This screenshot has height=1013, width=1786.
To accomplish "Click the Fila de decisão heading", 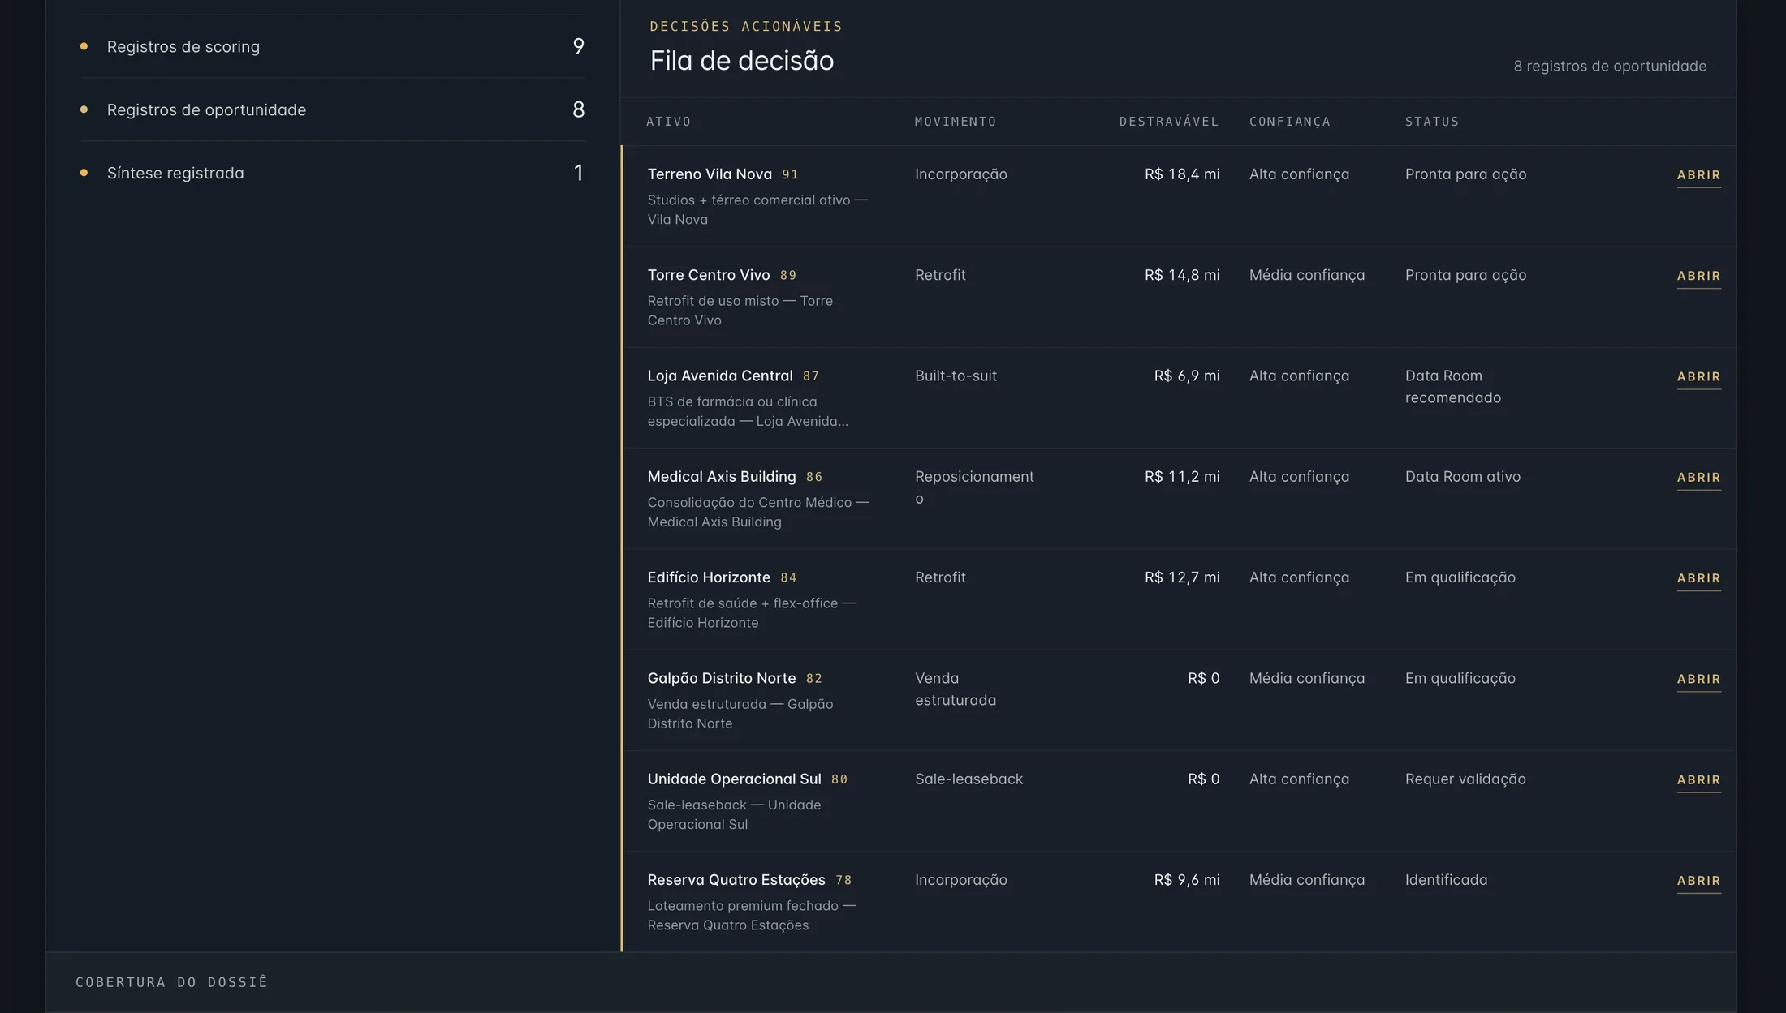I will [x=741, y=61].
